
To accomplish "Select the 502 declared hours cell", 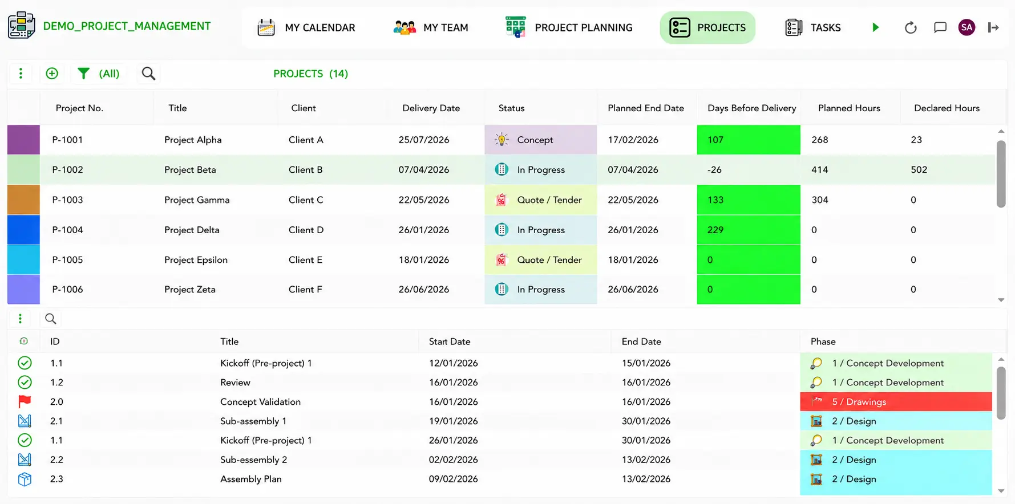I will [919, 170].
